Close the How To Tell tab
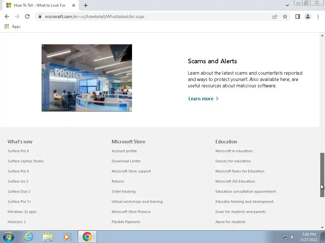Viewport: 325px width, 243px height. coord(74,5)
